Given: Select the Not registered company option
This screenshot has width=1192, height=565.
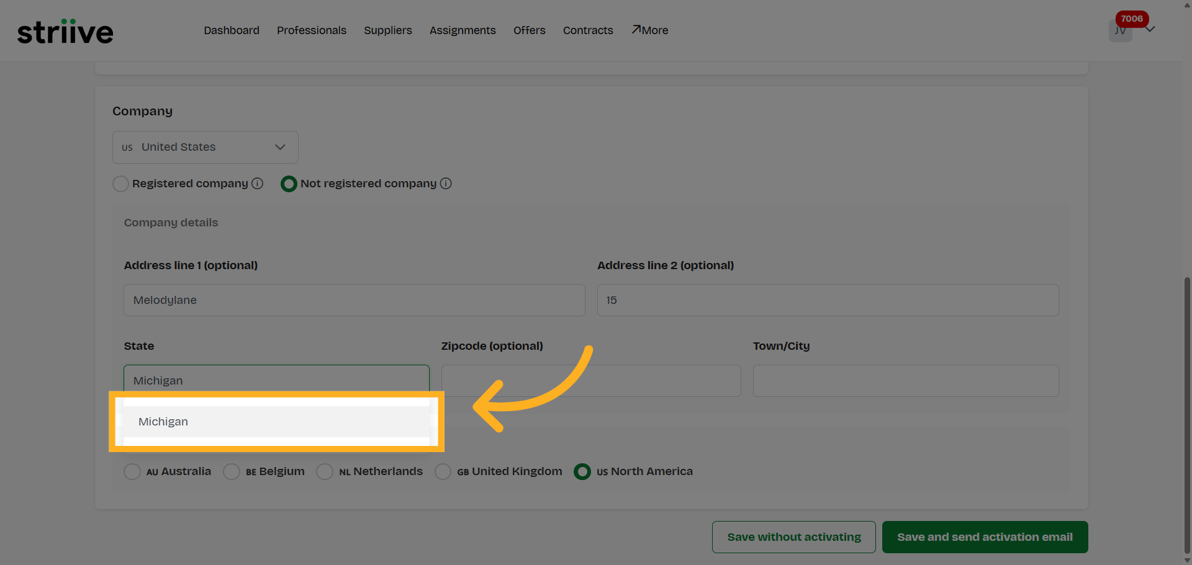Looking at the screenshot, I should 289,184.
